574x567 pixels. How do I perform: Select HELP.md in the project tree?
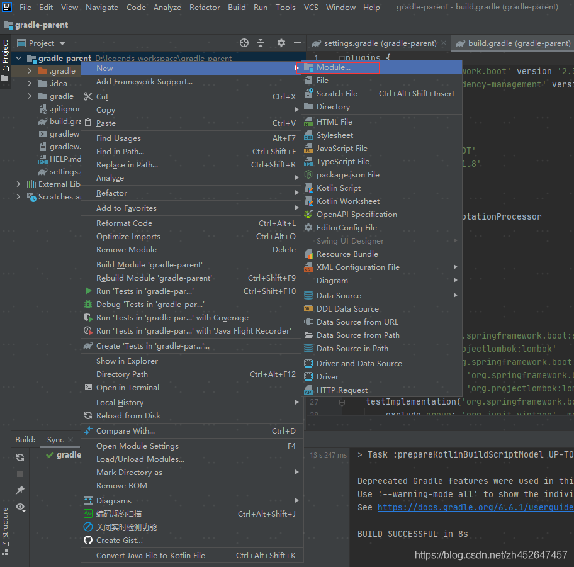coord(63,159)
